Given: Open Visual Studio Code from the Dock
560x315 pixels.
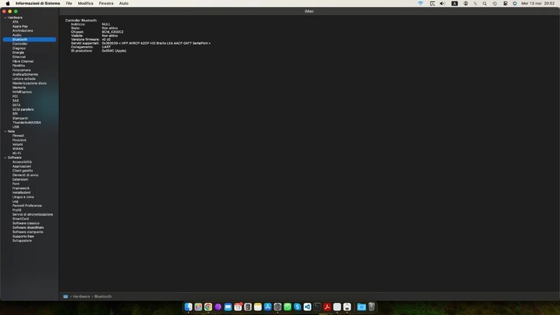Looking at the screenshot, I should click(x=307, y=307).
